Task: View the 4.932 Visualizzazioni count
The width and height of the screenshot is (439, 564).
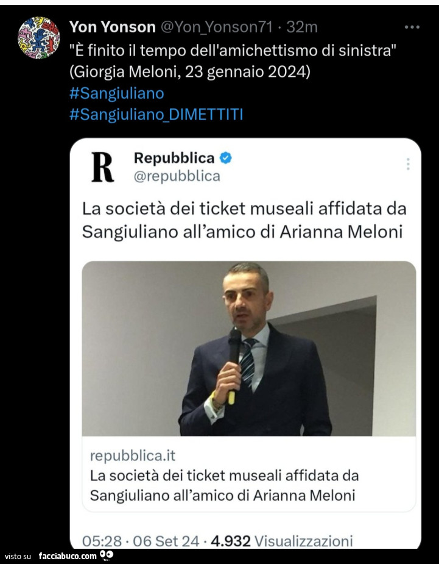Action: point(281,540)
